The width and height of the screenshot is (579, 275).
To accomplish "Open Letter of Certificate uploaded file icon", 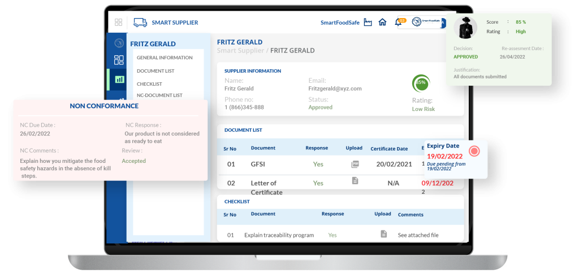I will click(355, 181).
